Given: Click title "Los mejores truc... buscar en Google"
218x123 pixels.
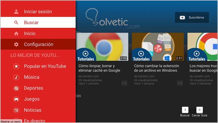Looking at the screenshot, I should pyautogui.click(x=203, y=68).
